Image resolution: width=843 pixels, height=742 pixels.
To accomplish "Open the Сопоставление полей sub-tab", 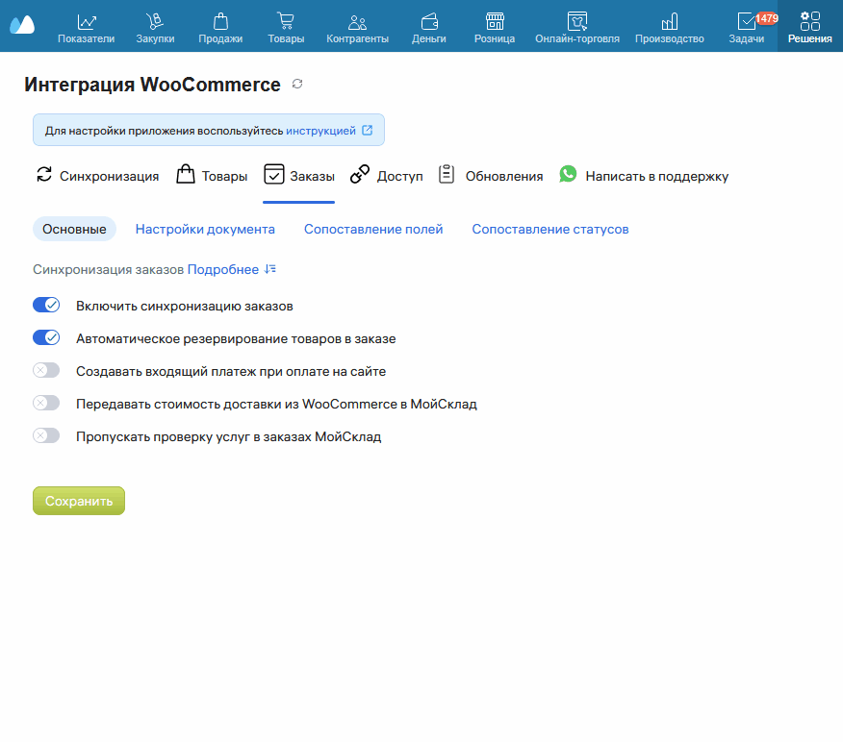I will [373, 229].
